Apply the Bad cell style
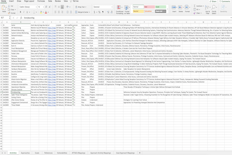232x155 pixels. point(149,7)
